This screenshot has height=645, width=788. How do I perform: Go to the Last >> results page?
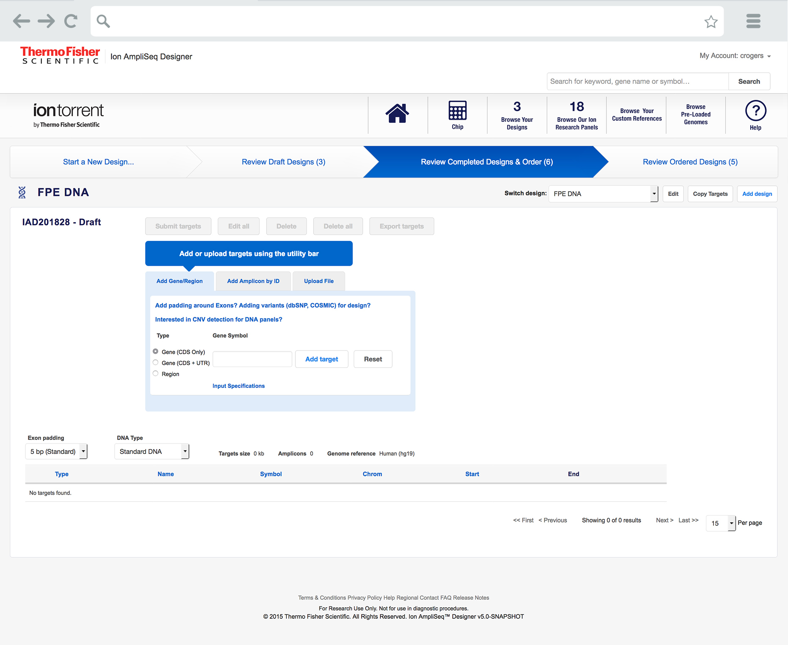pyautogui.click(x=689, y=520)
